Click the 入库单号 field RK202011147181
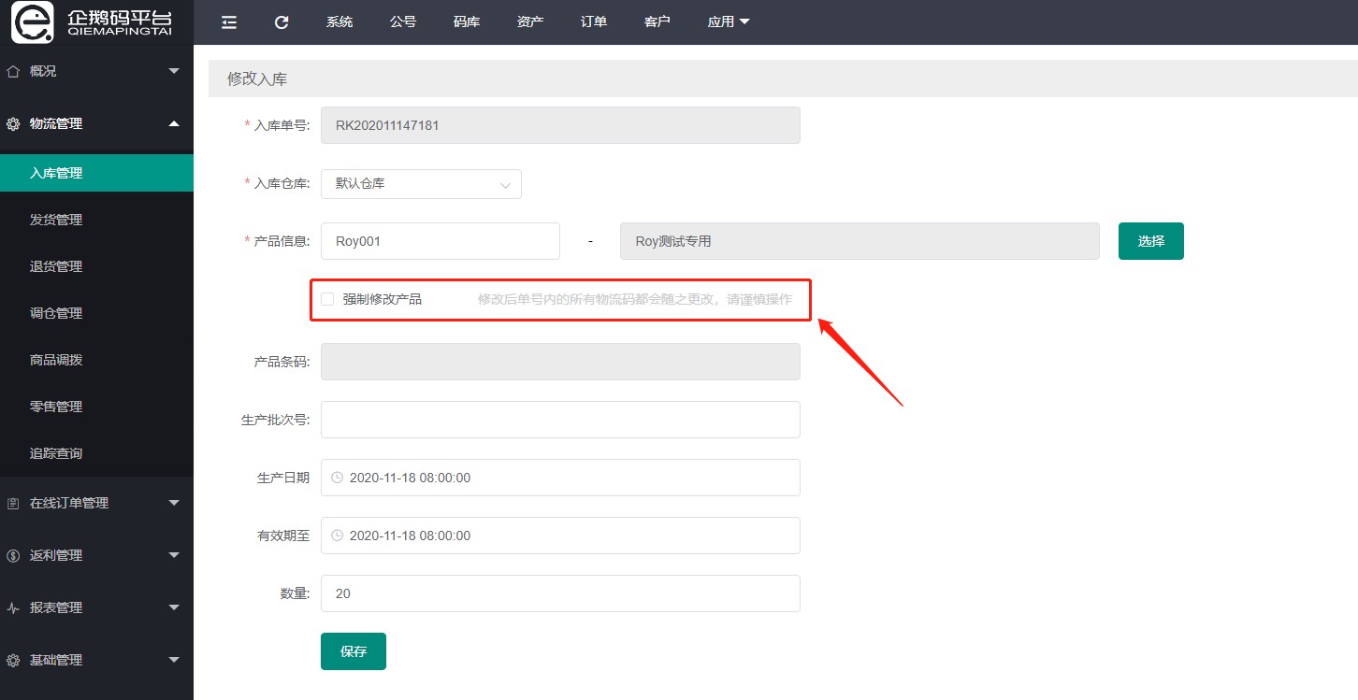This screenshot has height=700, width=1358. [560, 125]
